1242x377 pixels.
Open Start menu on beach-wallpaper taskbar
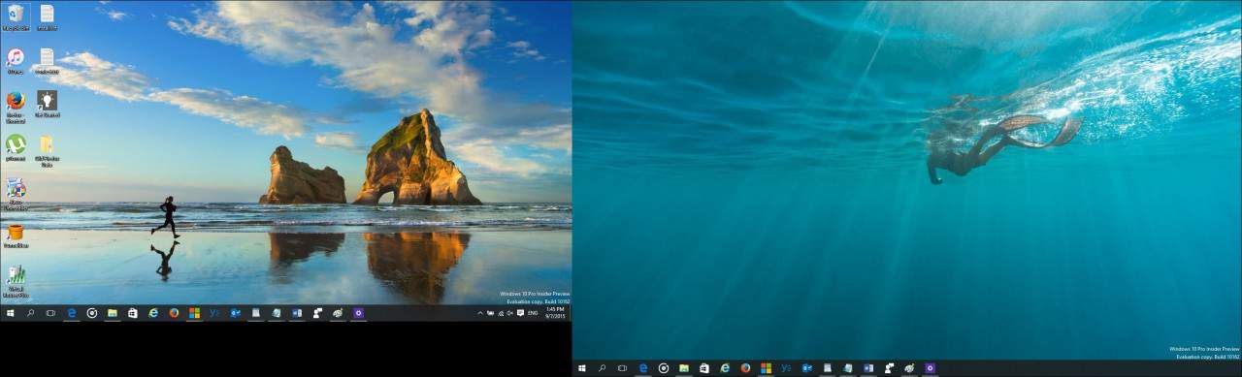(x=10, y=313)
